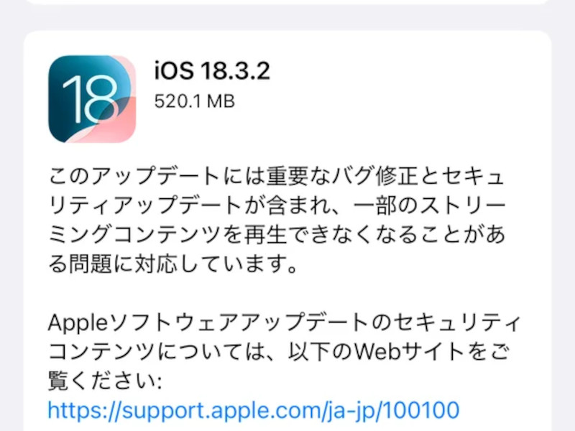The height and width of the screenshot is (431, 575).
Task: Tap the 520.1 MB size label
Action: pos(194,101)
